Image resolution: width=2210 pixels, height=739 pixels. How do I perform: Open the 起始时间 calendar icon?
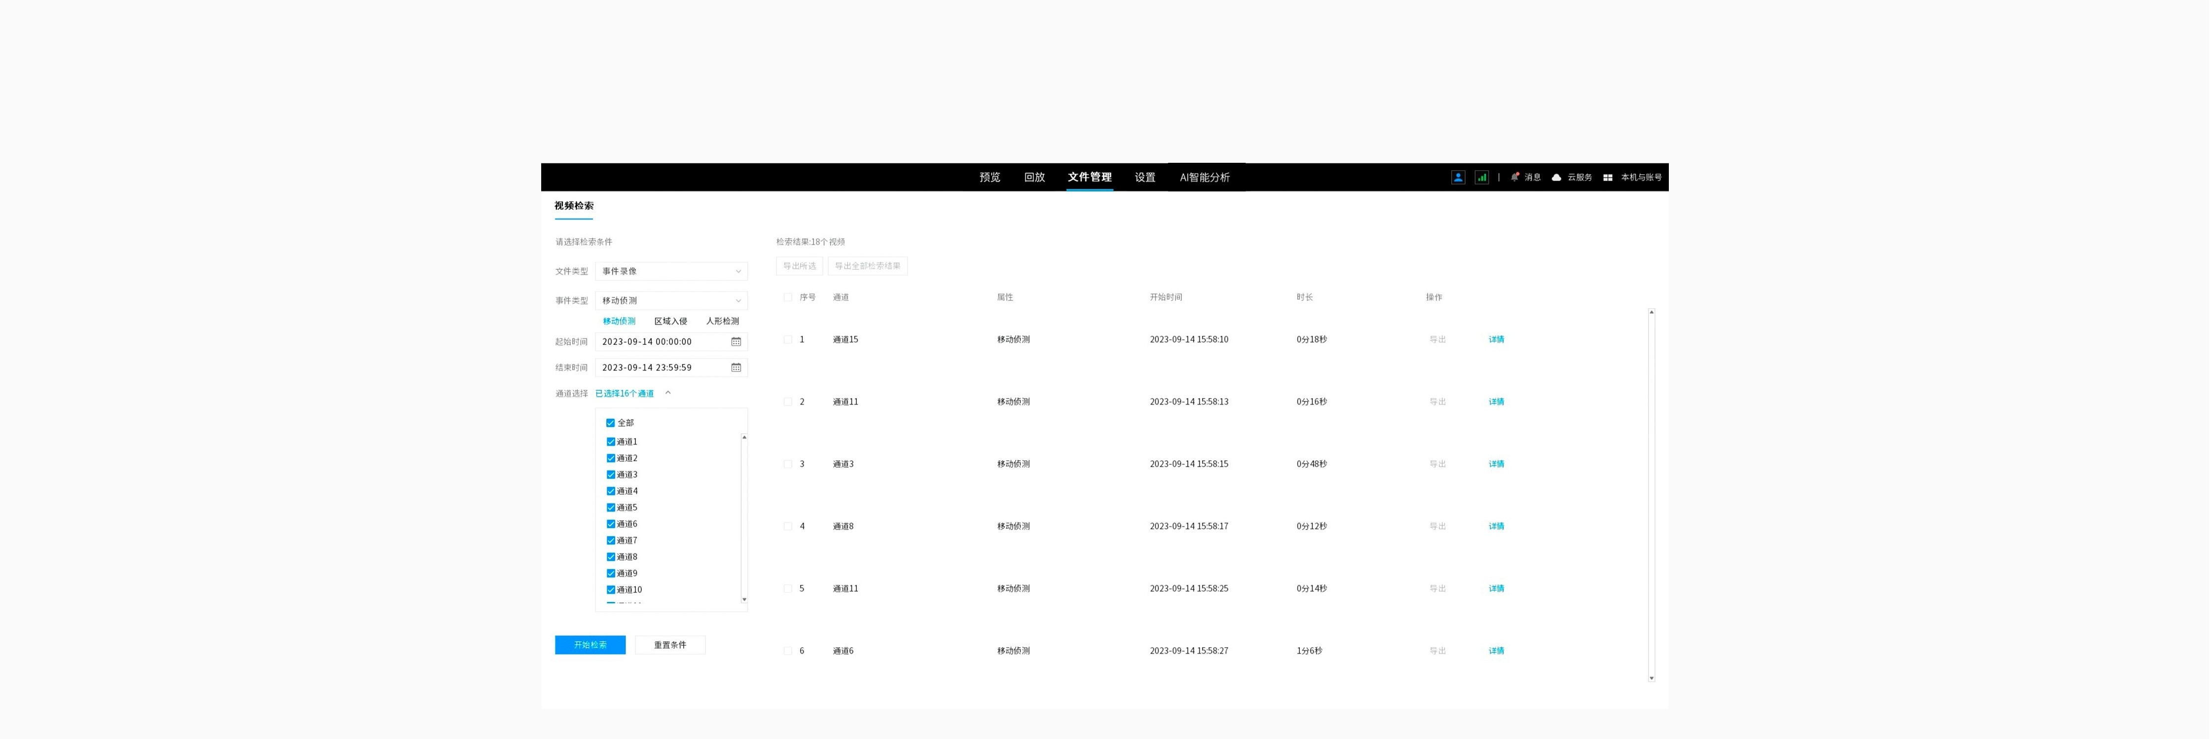[x=736, y=341]
